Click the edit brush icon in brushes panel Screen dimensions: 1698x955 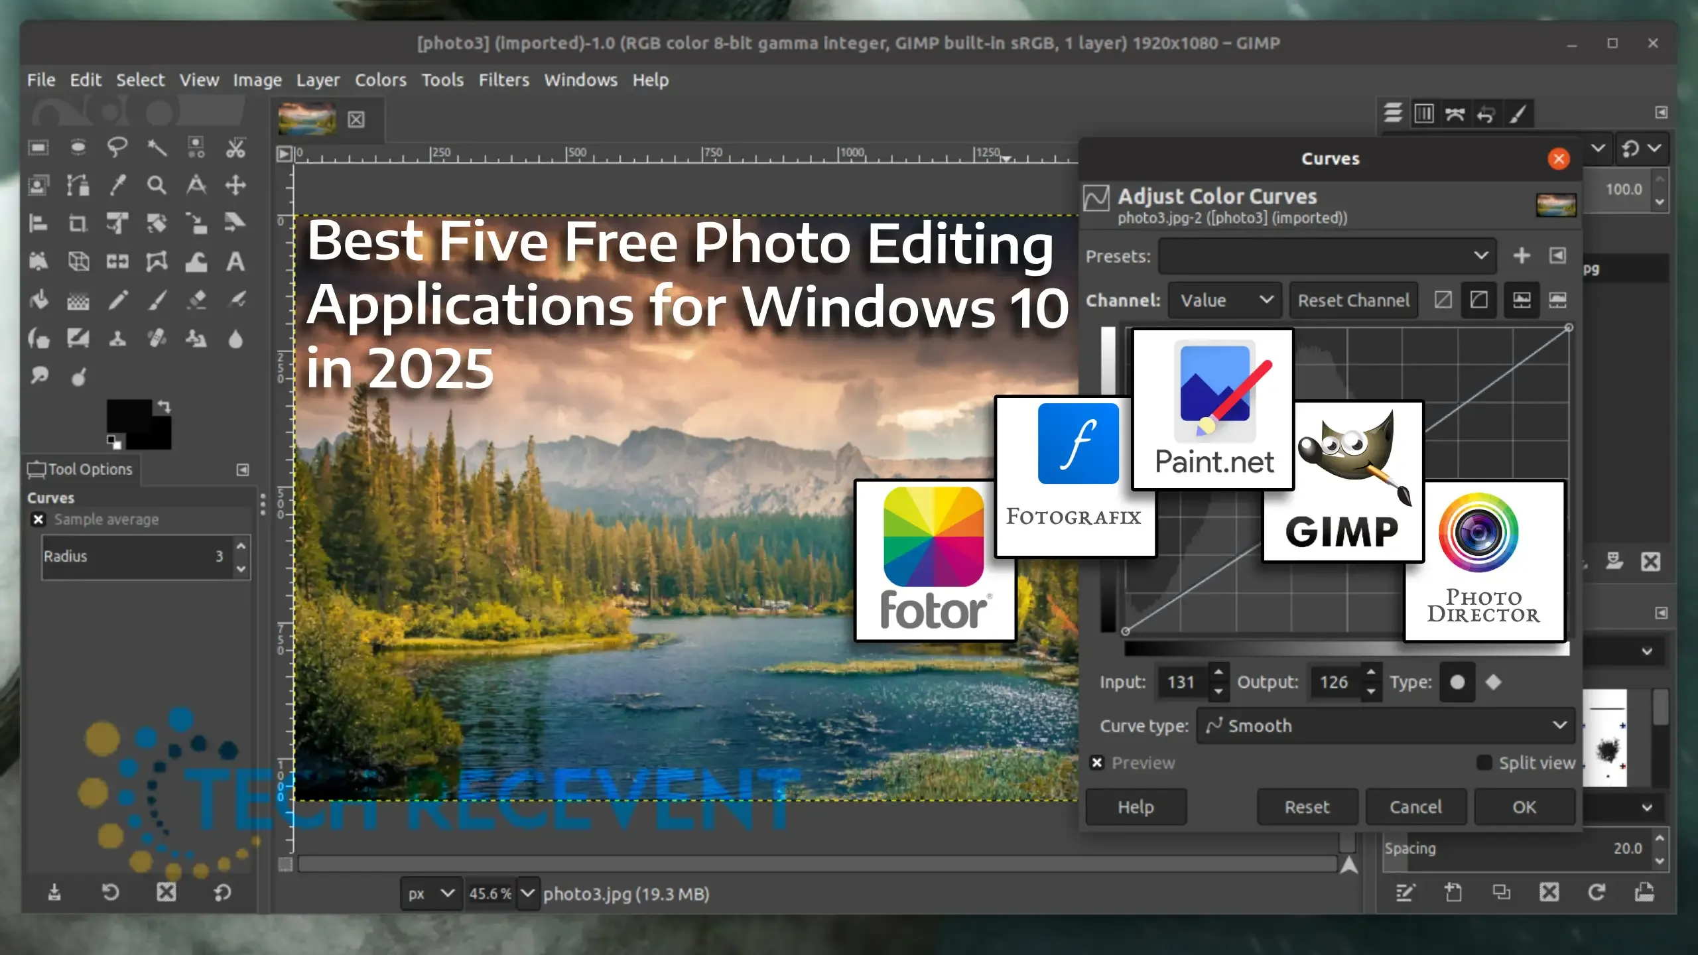click(x=1405, y=893)
